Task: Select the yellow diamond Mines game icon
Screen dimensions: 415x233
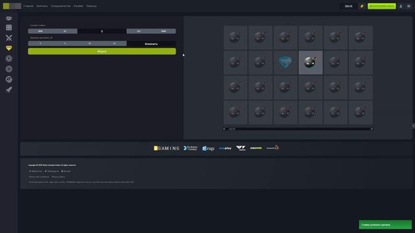Action: pos(8,48)
